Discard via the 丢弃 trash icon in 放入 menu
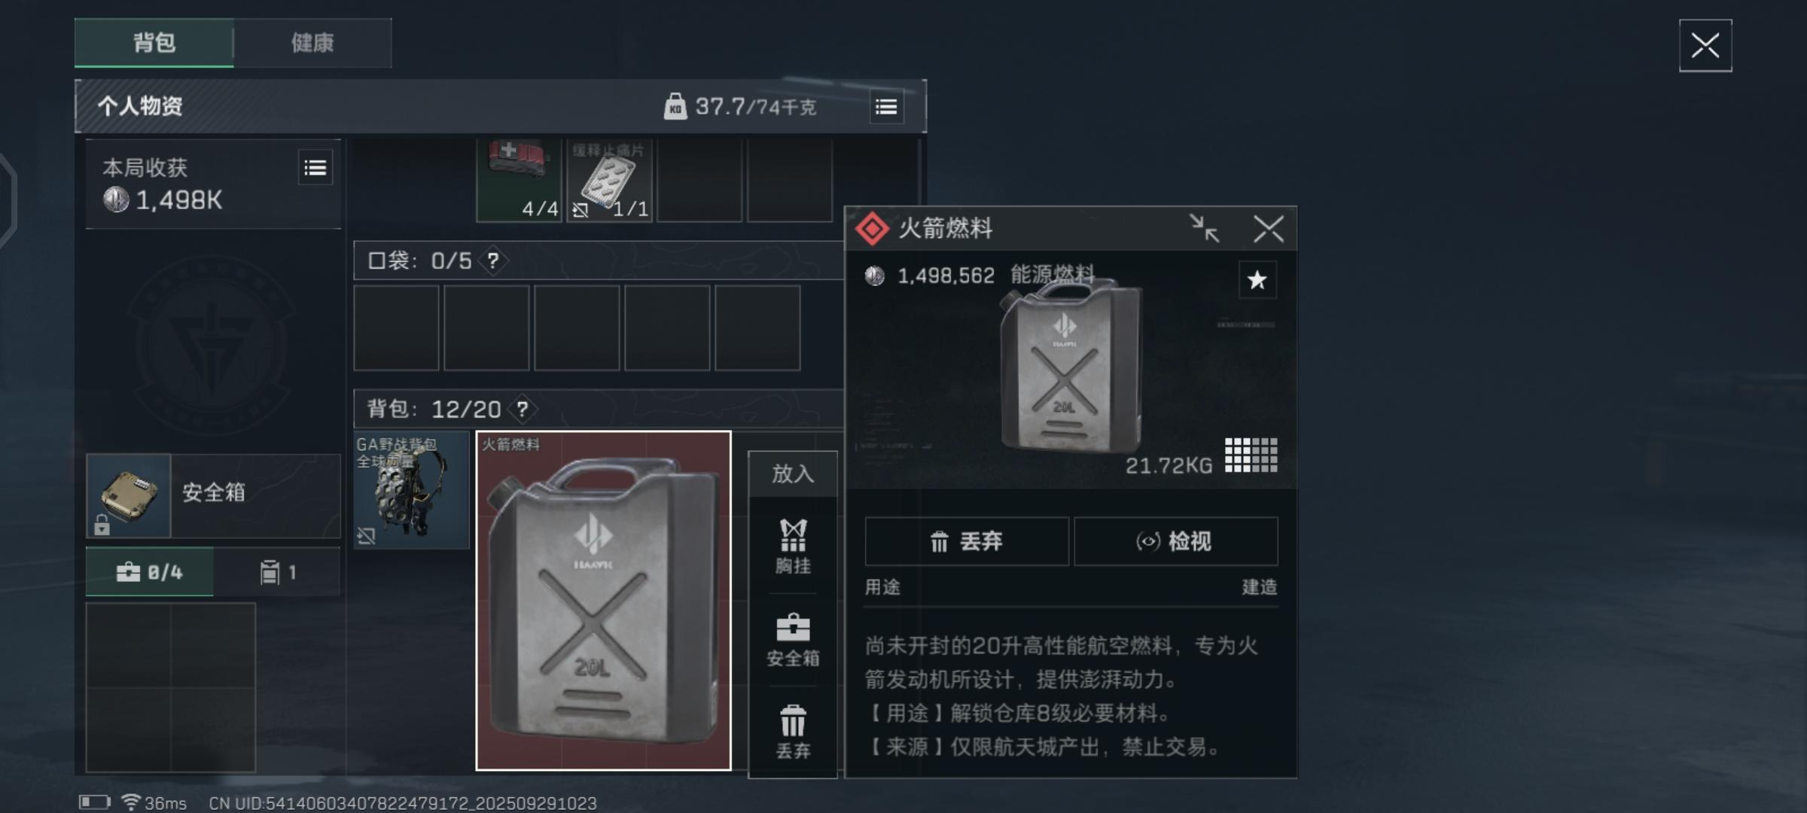This screenshot has height=813, width=1807. 793,732
